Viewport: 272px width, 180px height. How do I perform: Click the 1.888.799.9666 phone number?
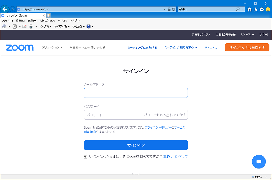tap(226, 35)
